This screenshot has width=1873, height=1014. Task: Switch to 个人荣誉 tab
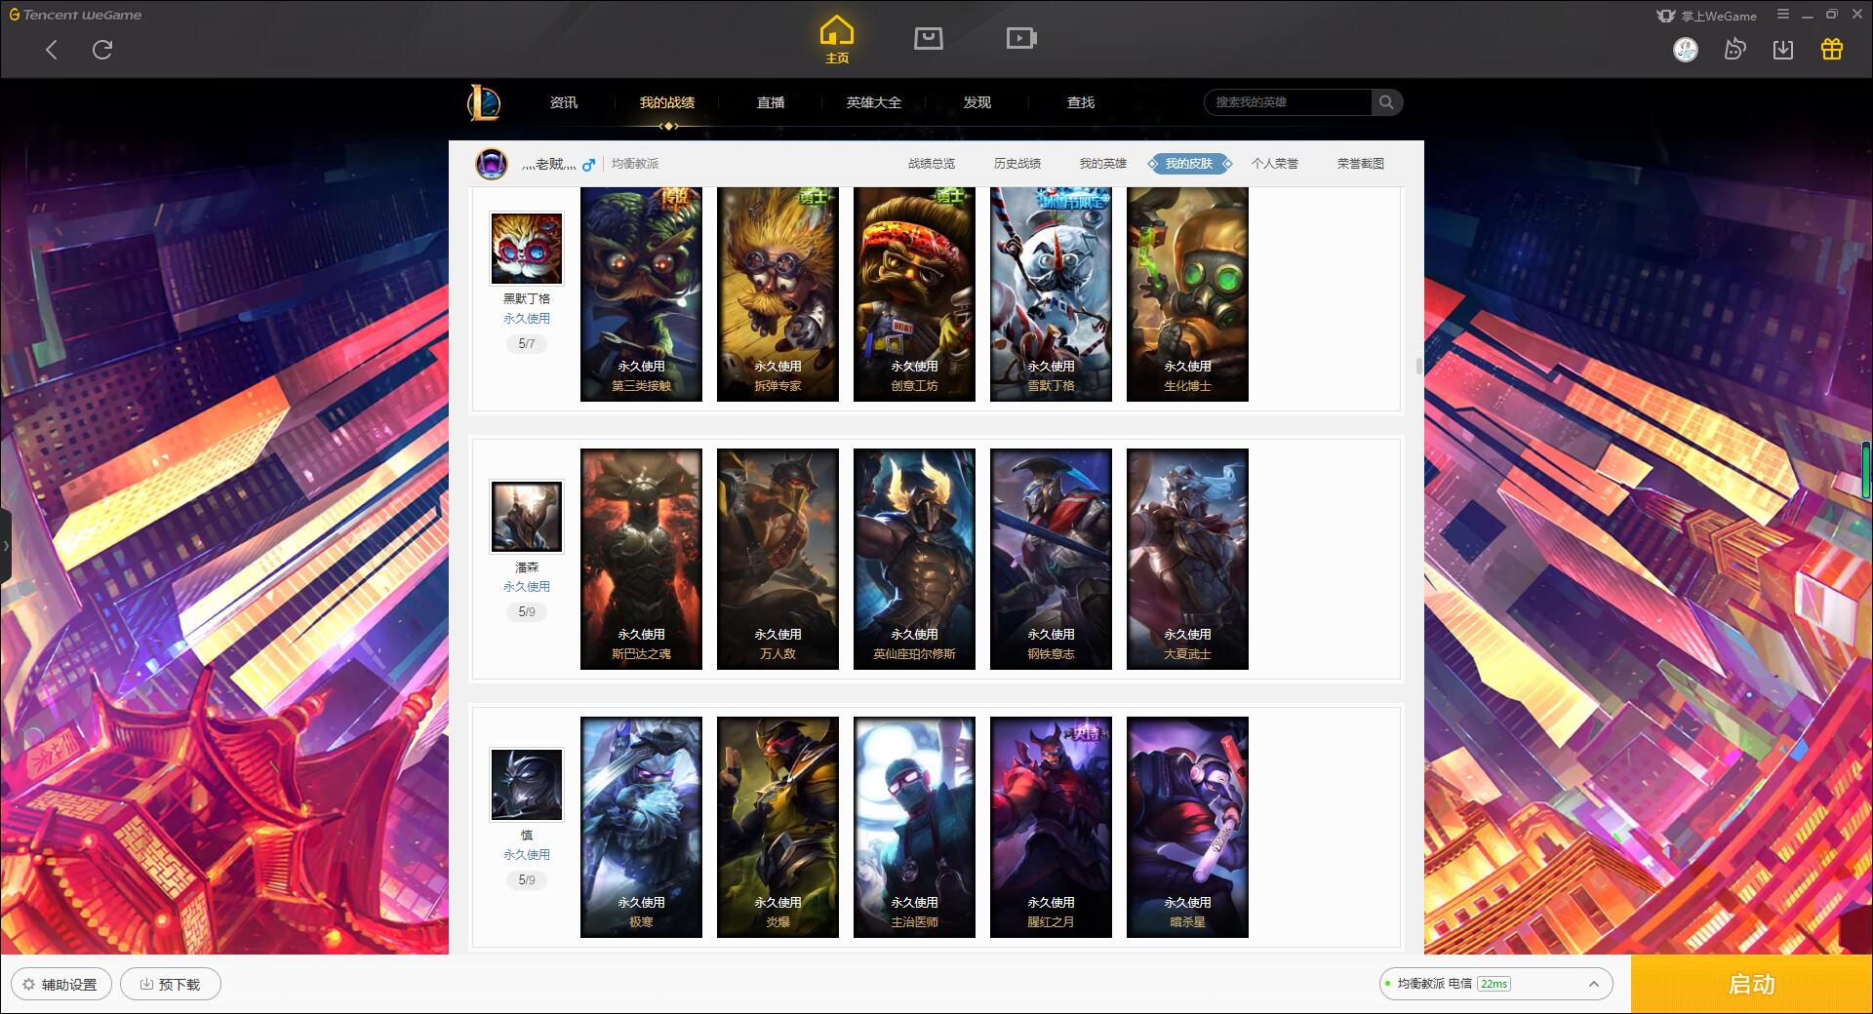click(x=1275, y=164)
